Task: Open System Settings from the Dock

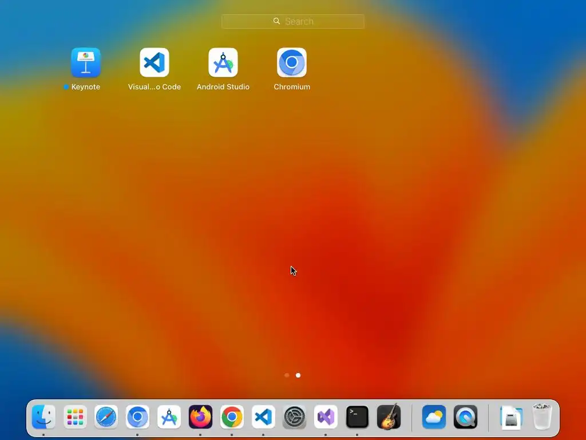Action: tap(295, 417)
